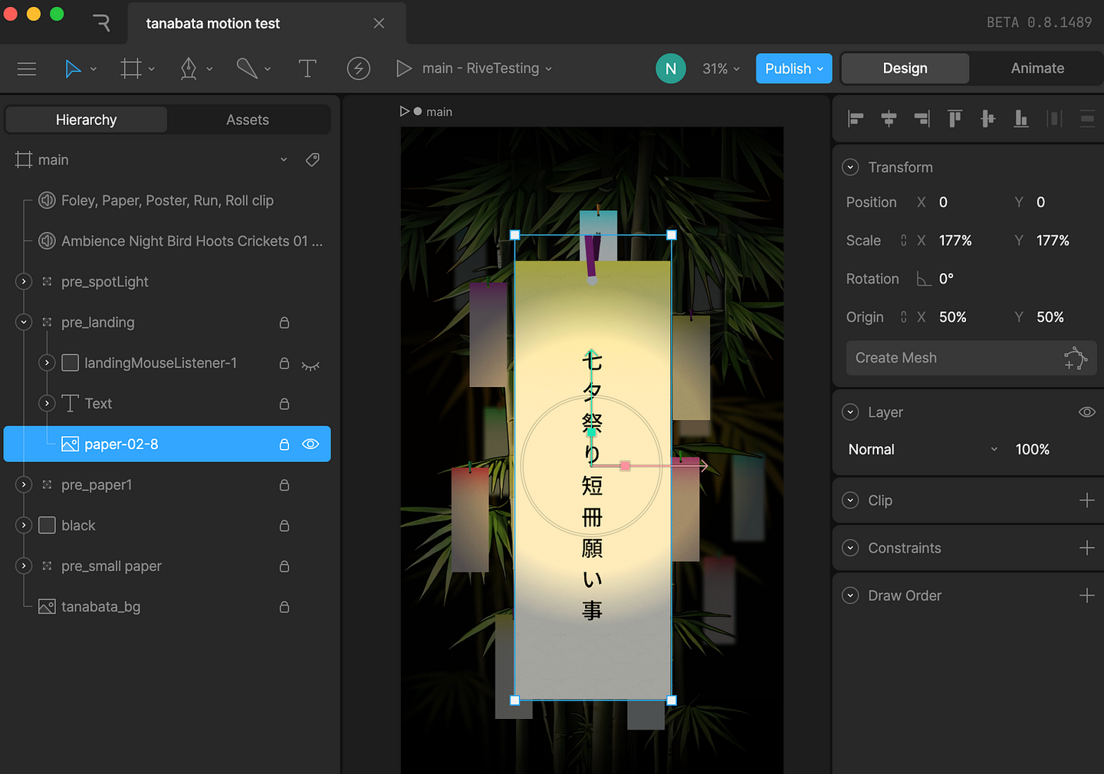The width and height of the screenshot is (1104, 774).
Task: Open the hamburger main menu
Action: click(27, 69)
